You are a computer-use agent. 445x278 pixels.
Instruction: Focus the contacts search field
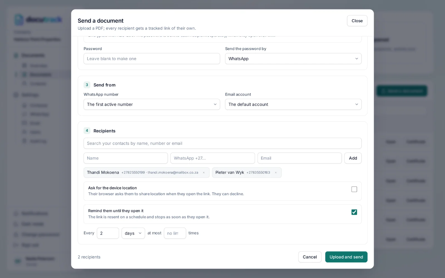click(222, 143)
